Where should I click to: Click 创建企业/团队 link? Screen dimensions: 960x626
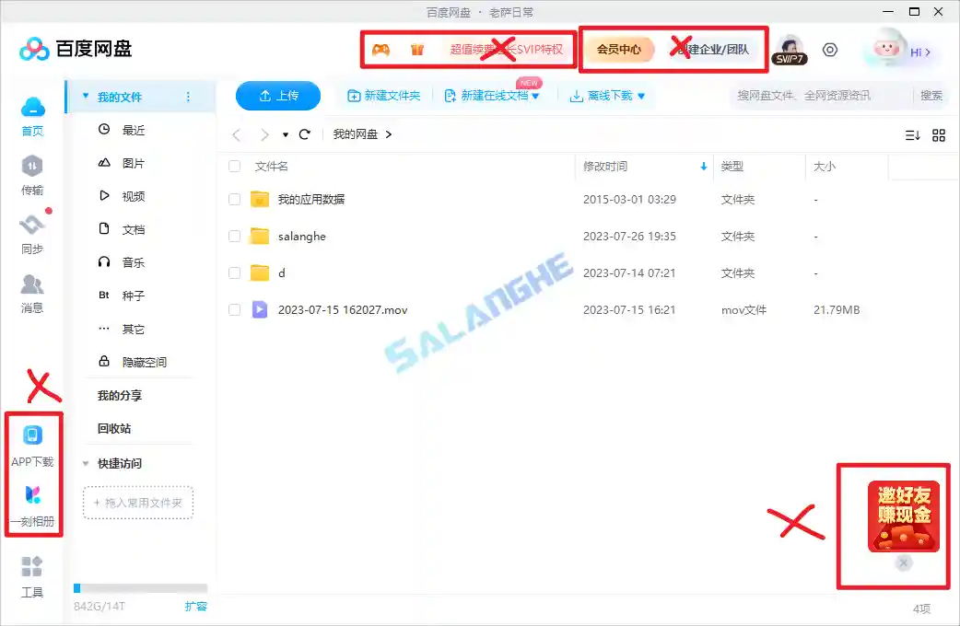[713, 50]
